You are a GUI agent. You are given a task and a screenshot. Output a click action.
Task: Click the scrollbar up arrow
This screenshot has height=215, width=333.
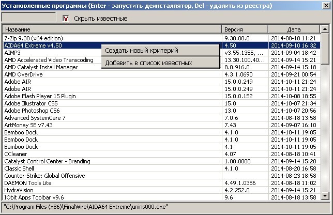[325, 29]
